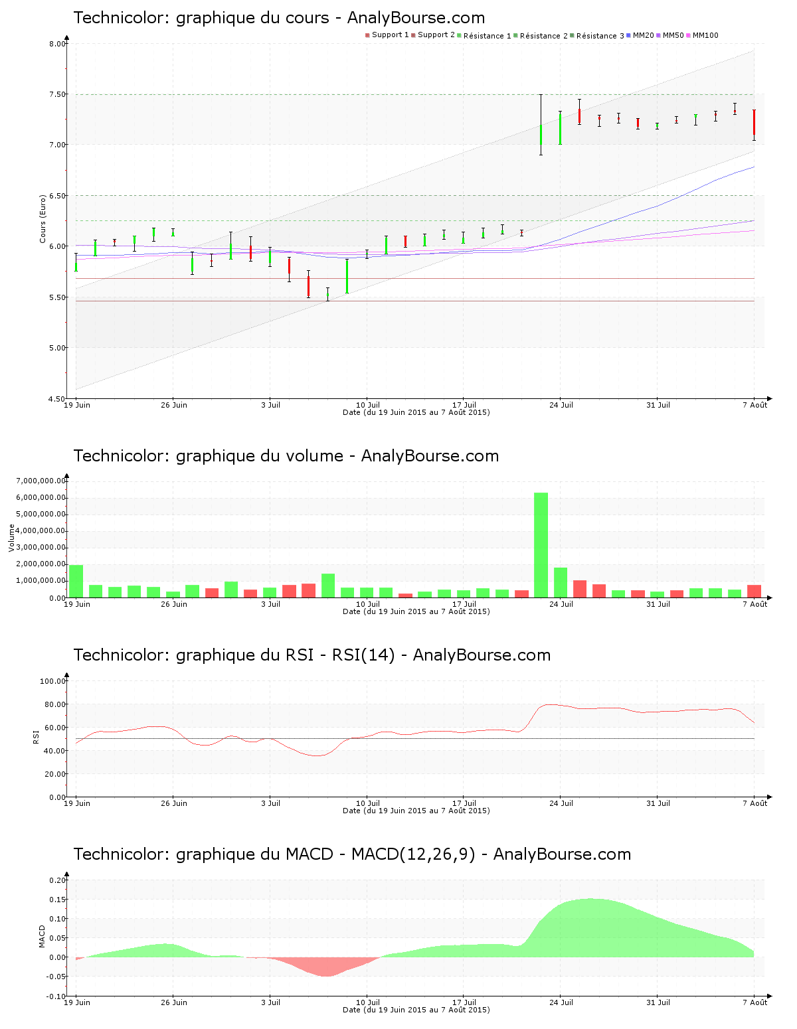Click the date range caption under volume chart
Screen dimensions: 797x1029
[x=416, y=611]
